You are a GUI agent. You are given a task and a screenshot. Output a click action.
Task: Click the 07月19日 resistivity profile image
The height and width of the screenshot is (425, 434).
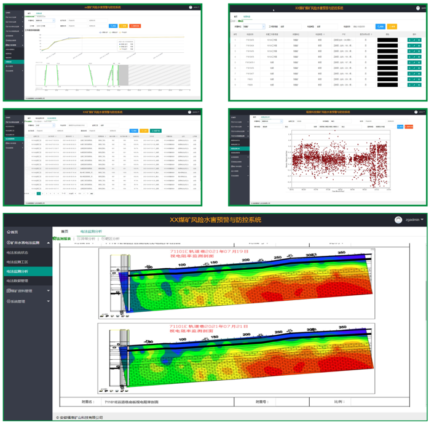tap(237, 284)
